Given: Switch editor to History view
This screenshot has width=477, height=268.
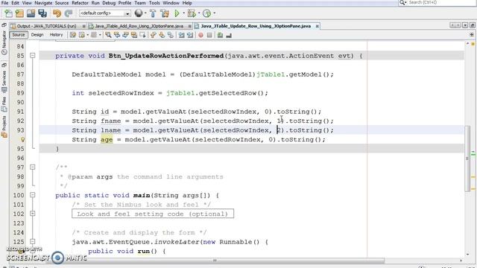Looking at the screenshot, I should point(56,35).
